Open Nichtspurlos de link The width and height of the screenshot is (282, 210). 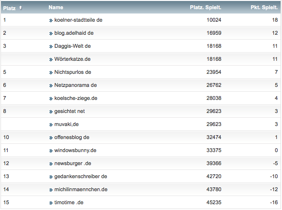click(x=73, y=72)
